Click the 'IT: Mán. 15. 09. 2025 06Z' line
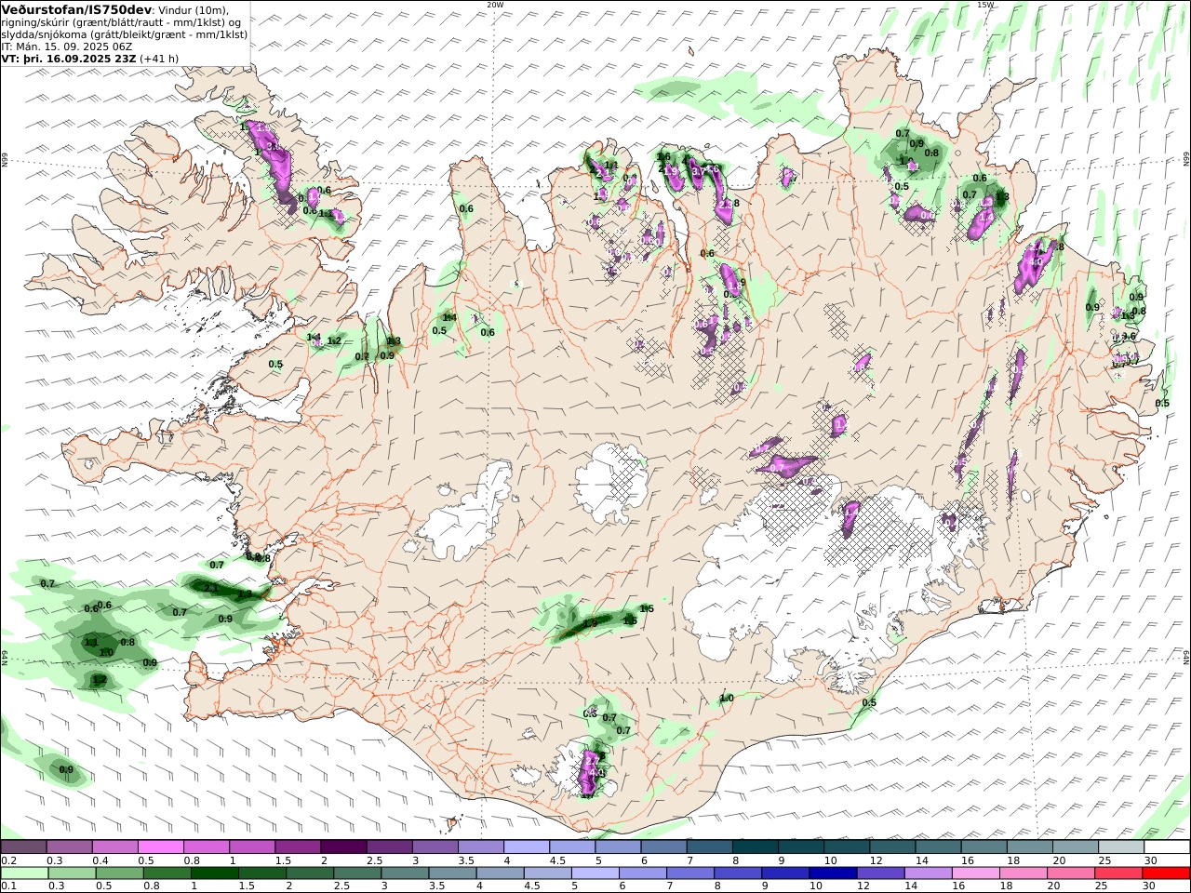 coord(68,46)
